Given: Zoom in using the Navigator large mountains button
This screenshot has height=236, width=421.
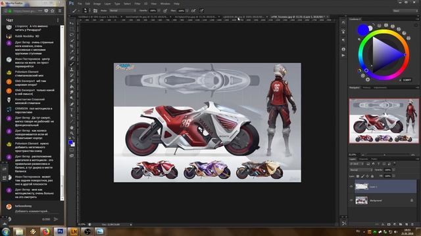Looking at the screenshot, I should click(x=413, y=155).
